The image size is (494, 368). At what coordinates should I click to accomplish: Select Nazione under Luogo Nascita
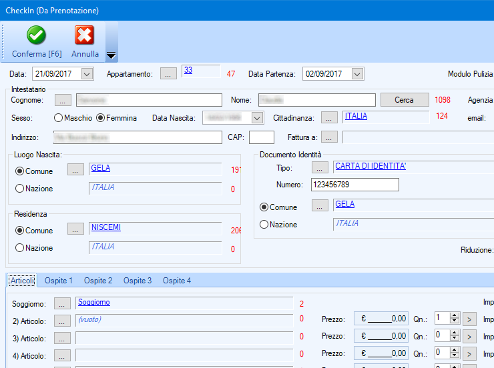tap(19, 189)
